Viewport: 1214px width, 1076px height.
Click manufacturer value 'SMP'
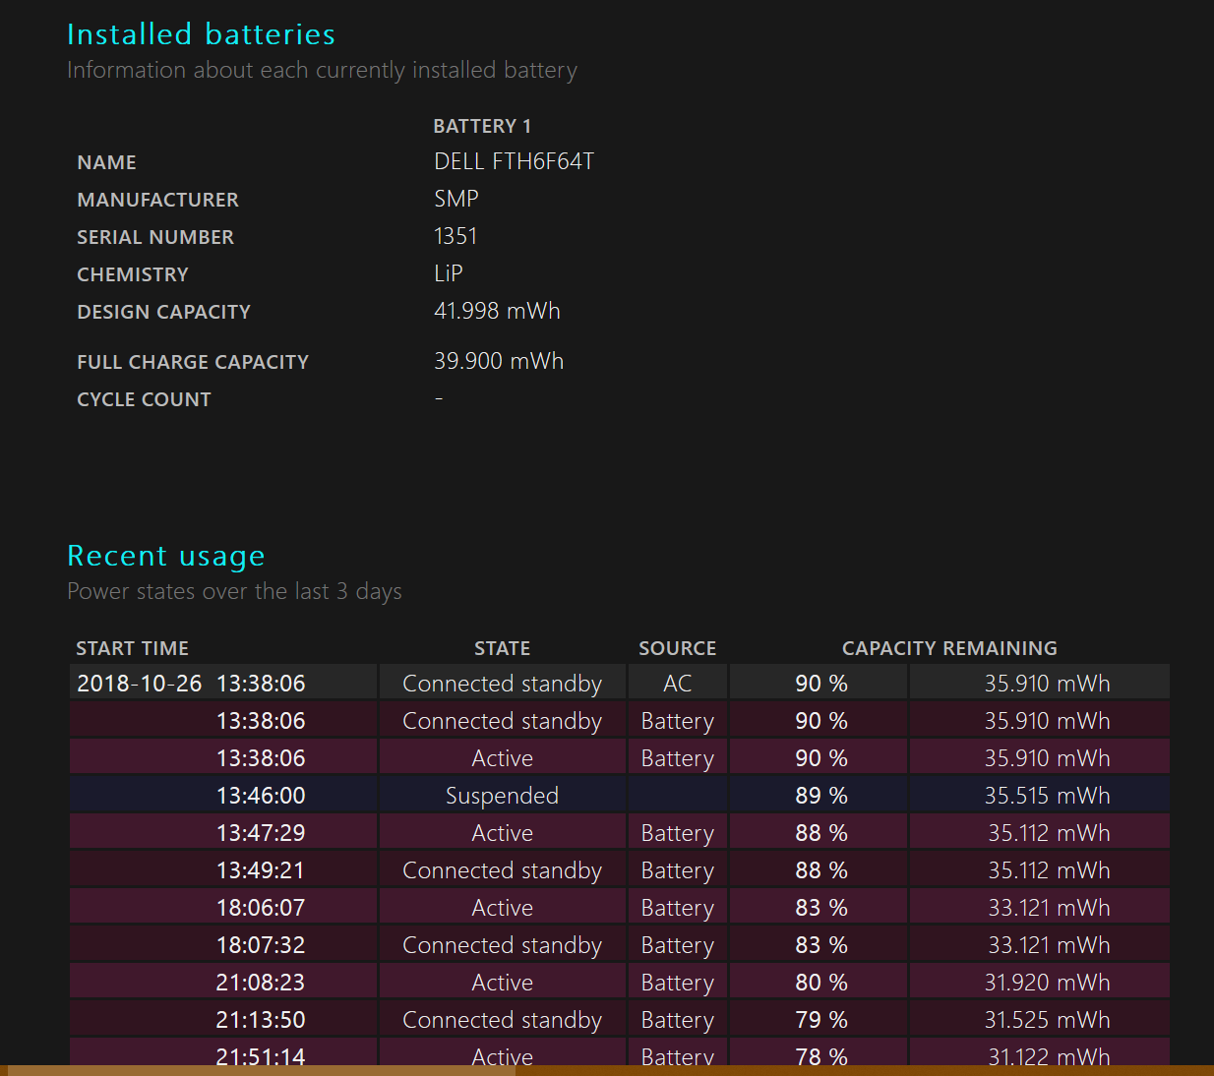456,199
